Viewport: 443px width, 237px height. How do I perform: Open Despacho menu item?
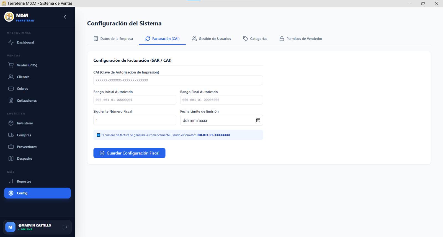click(37, 159)
